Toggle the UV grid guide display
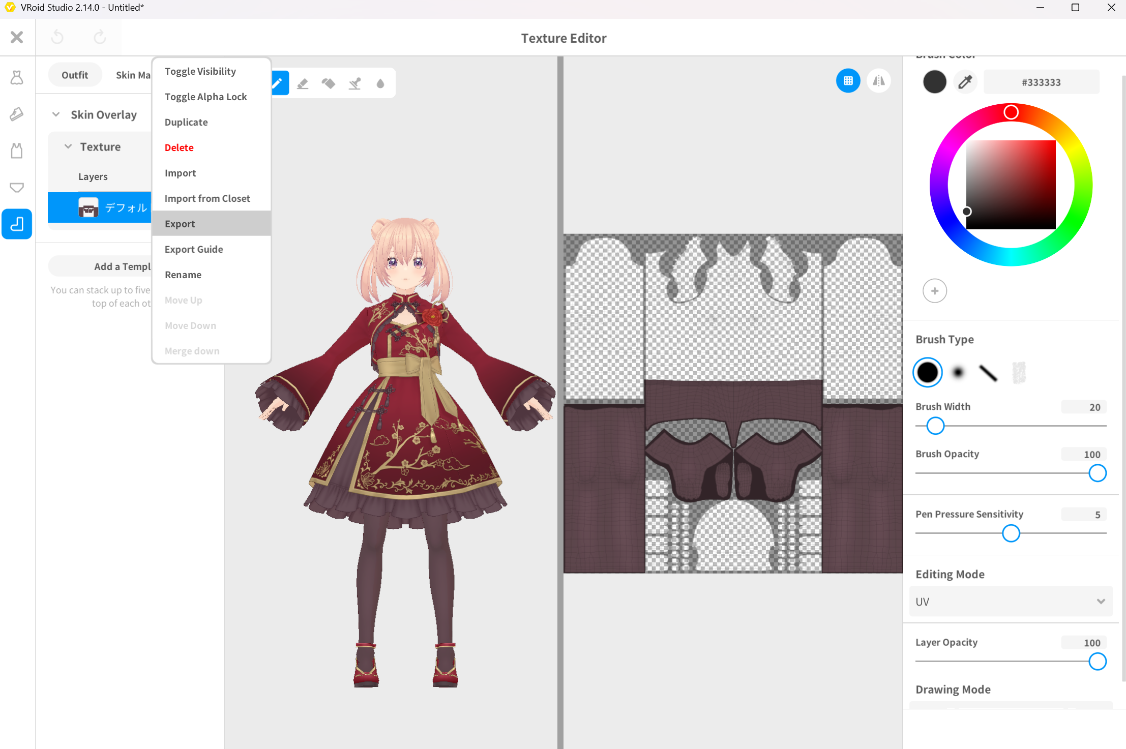Screen dimensions: 1126x749 click(848, 80)
